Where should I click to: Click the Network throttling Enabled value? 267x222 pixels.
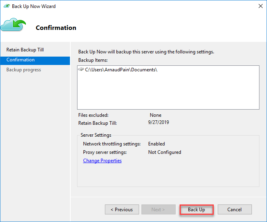click(156, 144)
